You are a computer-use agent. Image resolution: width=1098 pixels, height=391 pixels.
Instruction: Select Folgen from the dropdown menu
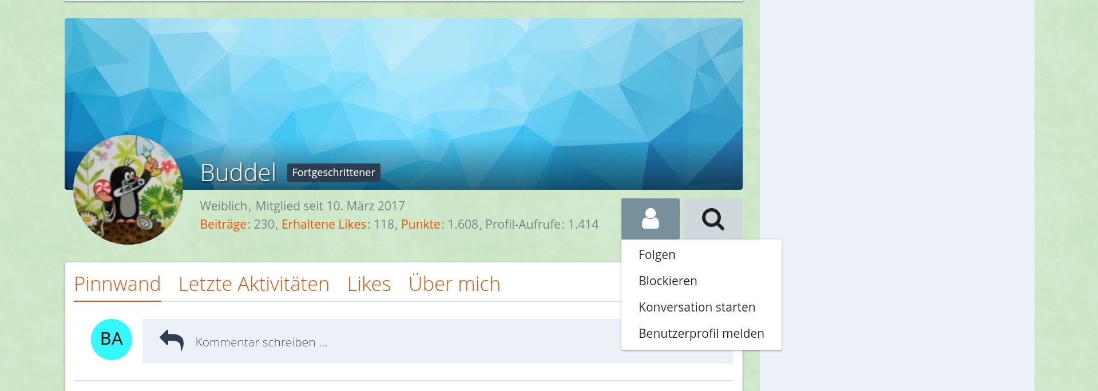pos(657,255)
